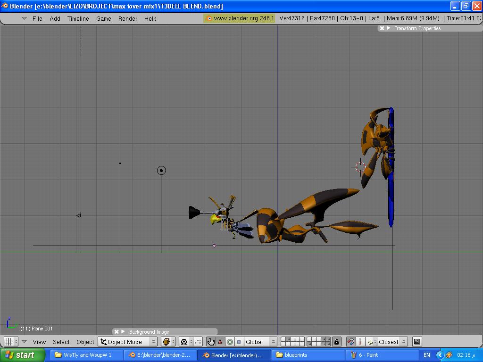Open the View menu in 3D header

click(x=39, y=342)
